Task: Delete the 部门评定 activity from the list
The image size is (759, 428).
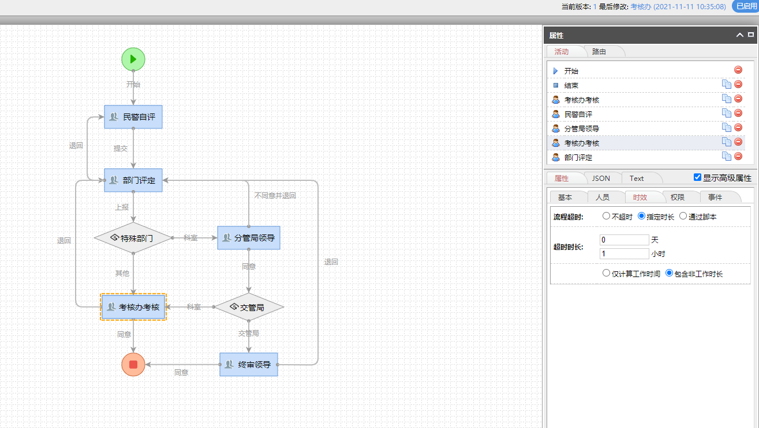Action: pyautogui.click(x=738, y=156)
